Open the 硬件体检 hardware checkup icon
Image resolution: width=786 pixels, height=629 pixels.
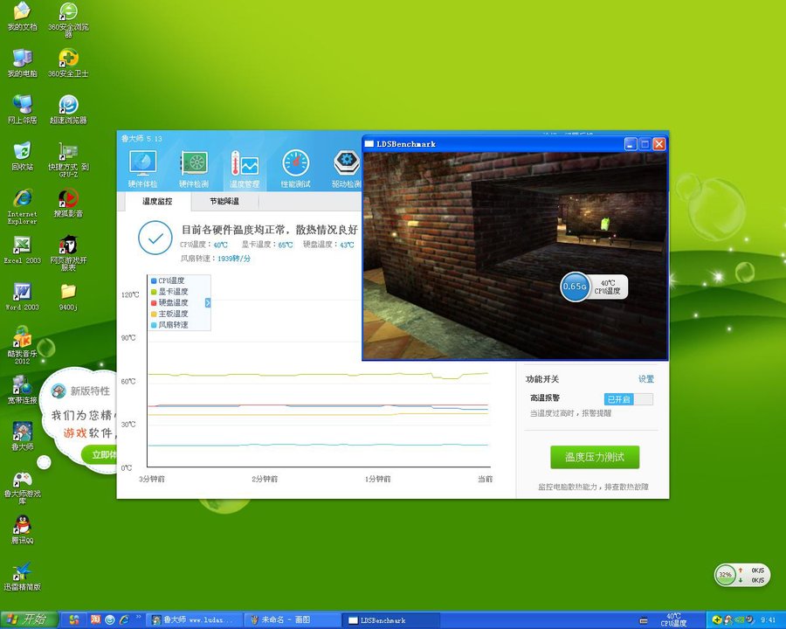pyautogui.click(x=142, y=168)
